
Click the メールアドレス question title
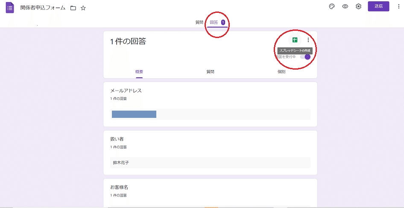coord(126,91)
